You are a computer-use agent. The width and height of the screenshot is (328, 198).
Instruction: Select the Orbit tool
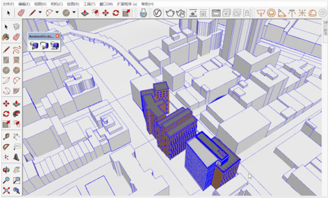pos(6,170)
